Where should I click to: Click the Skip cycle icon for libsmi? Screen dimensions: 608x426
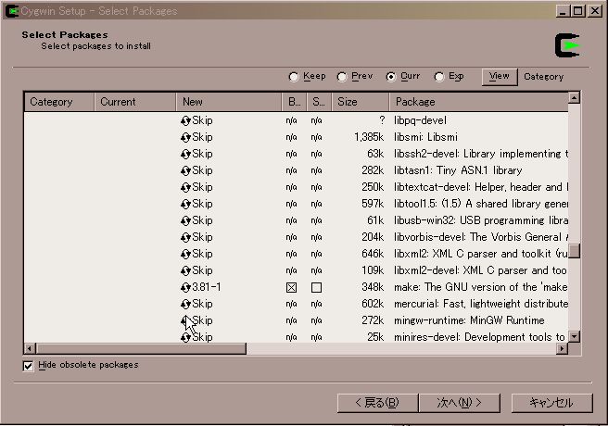point(185,137)
